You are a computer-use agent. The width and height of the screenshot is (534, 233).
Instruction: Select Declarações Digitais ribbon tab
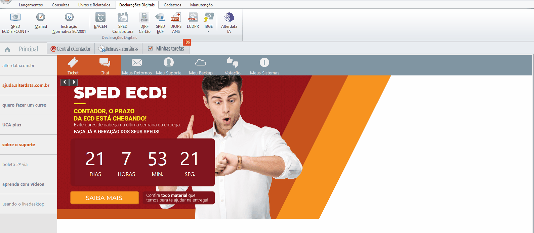tap(137, 5)
